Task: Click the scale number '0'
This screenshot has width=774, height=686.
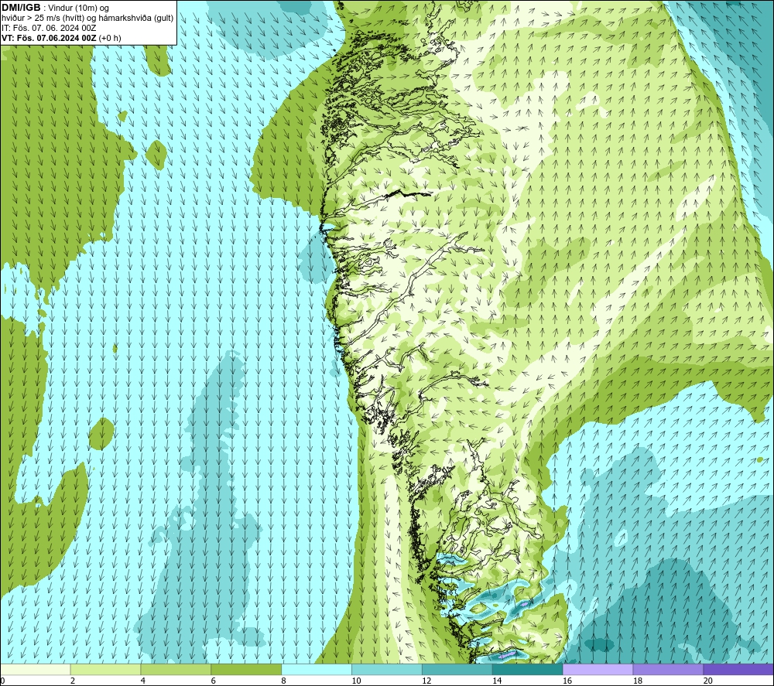Action: (2, 681)
